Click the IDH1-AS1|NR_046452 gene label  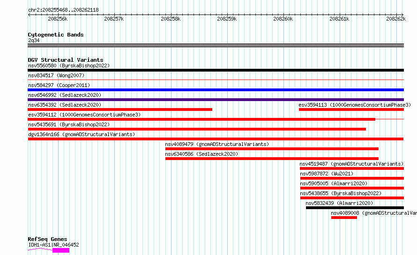[54, 245]
